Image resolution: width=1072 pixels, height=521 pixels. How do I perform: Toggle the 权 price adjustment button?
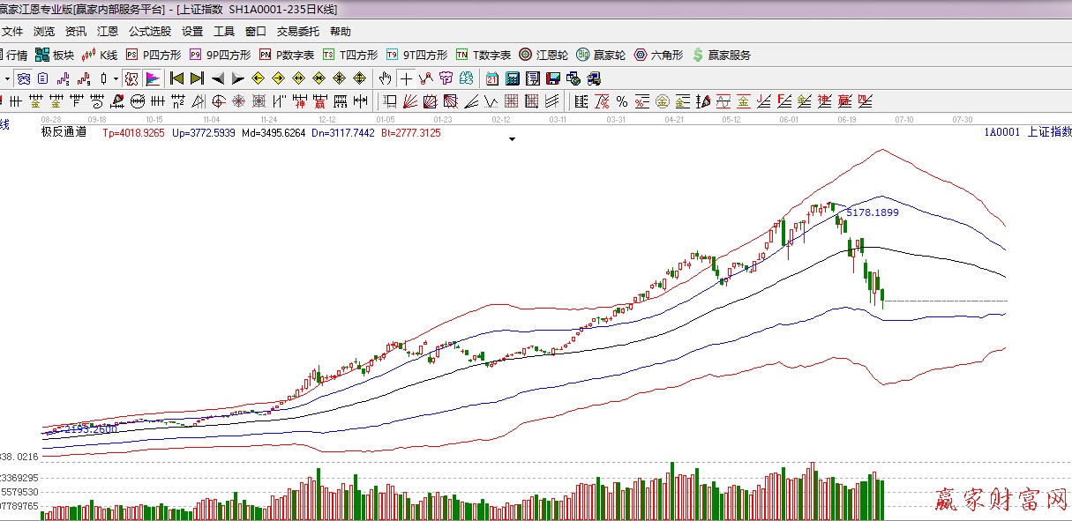tap(131, 78)
